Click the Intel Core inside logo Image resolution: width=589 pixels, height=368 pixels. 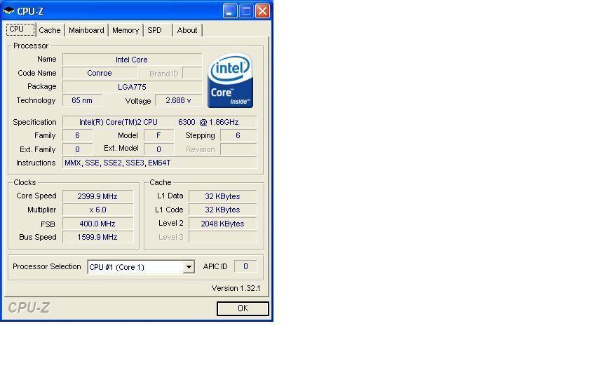pos(230,81)
